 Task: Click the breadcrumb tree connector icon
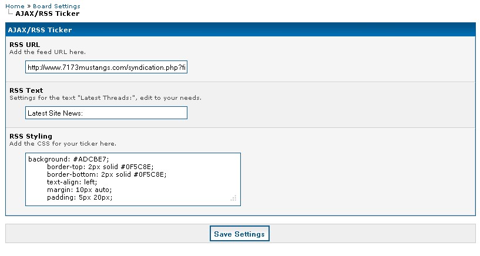[9, 13]
